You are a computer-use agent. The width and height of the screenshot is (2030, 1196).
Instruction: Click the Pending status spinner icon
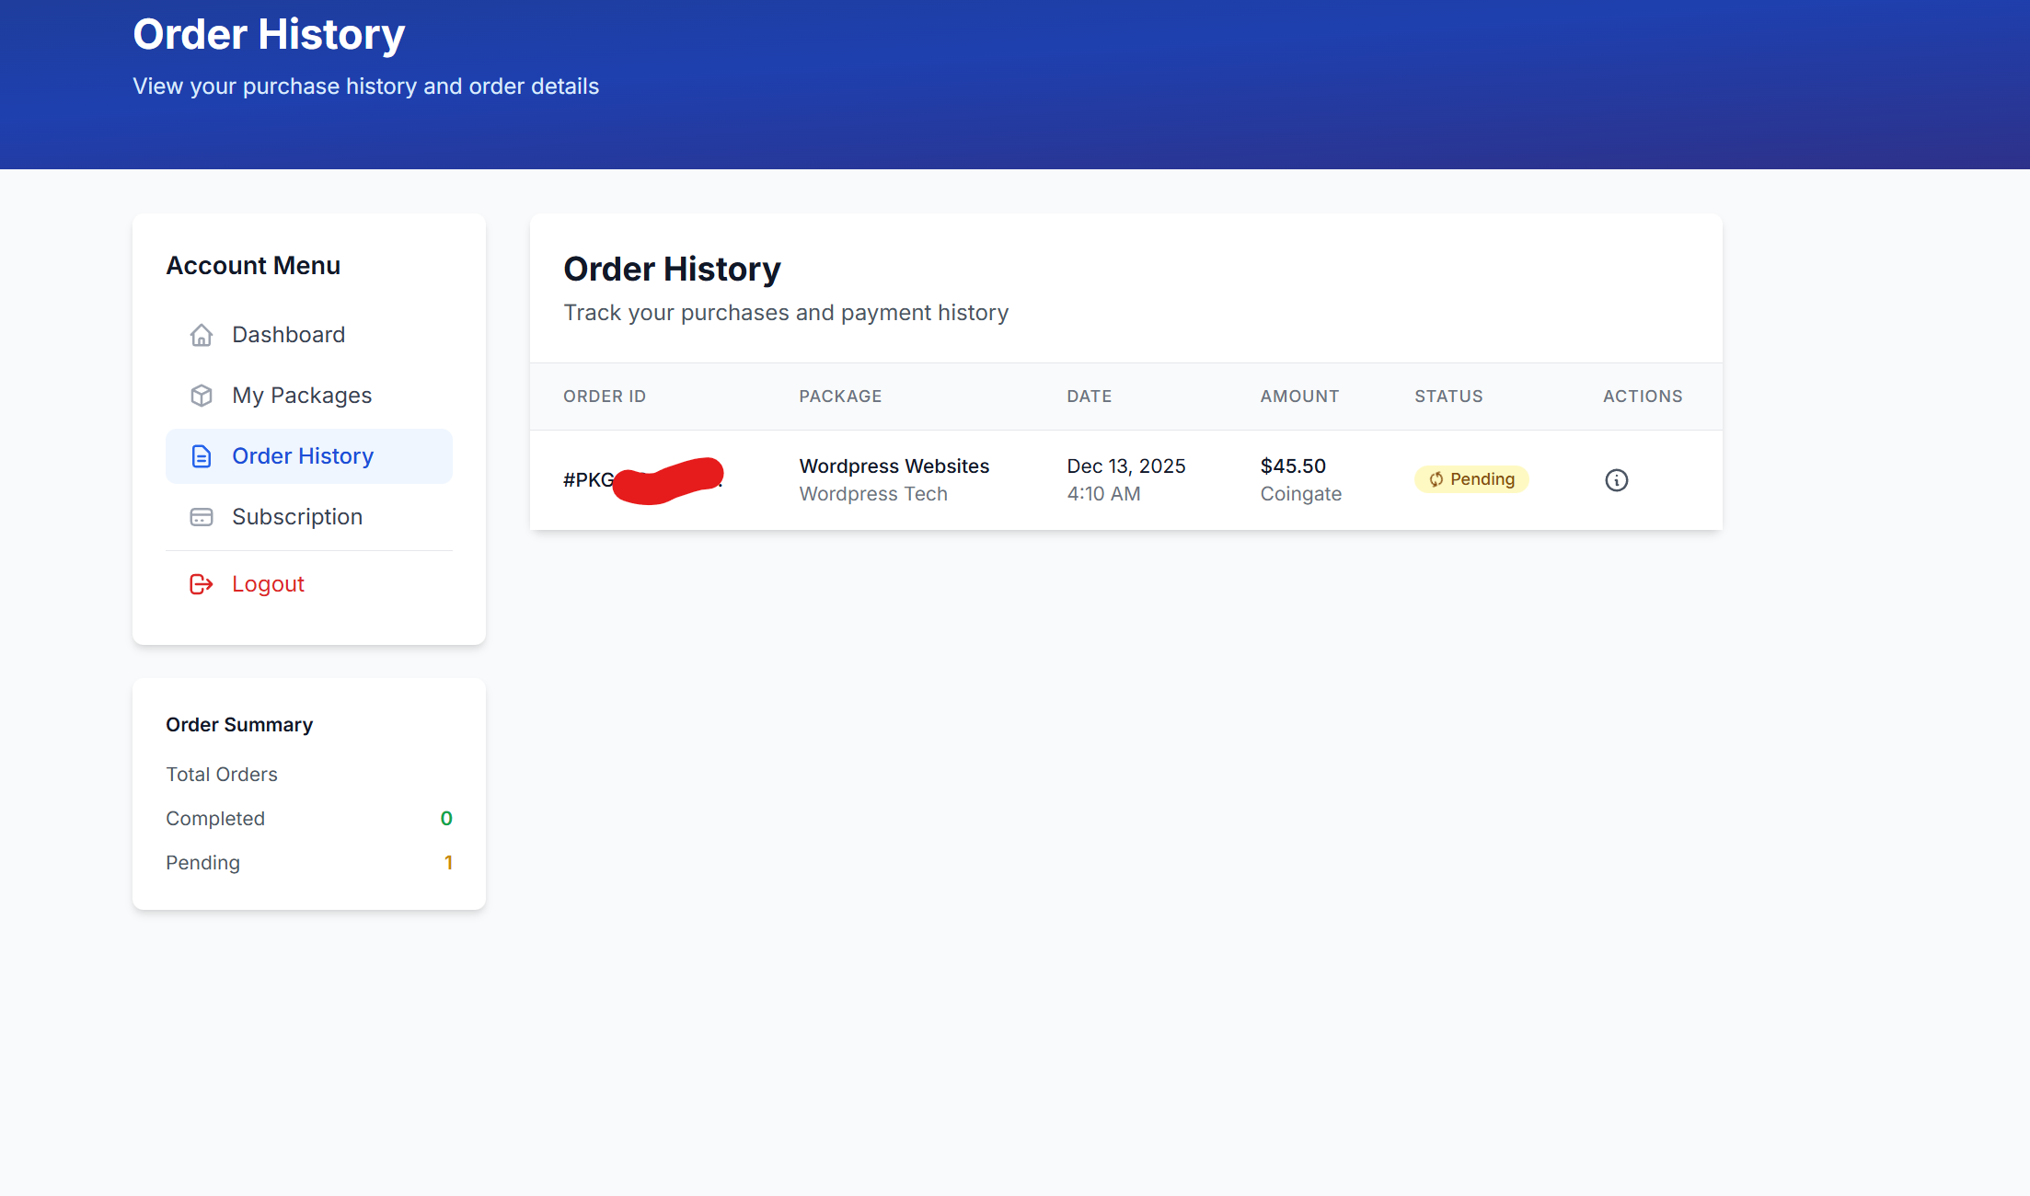(1436, 479)
